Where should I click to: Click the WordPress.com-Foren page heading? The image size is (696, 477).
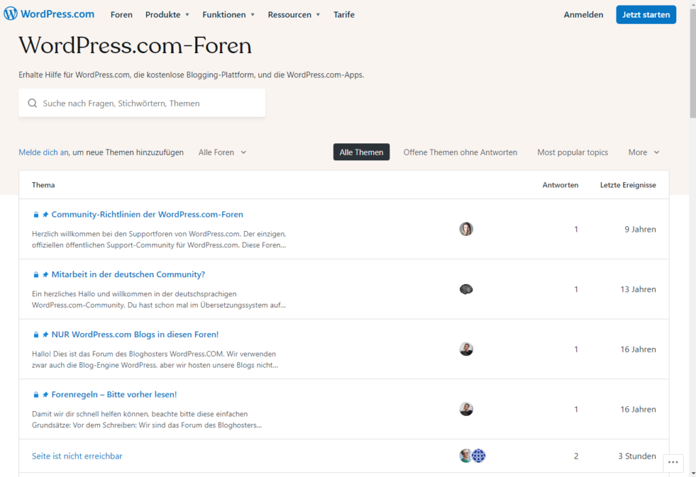click(x=135, y=46)
